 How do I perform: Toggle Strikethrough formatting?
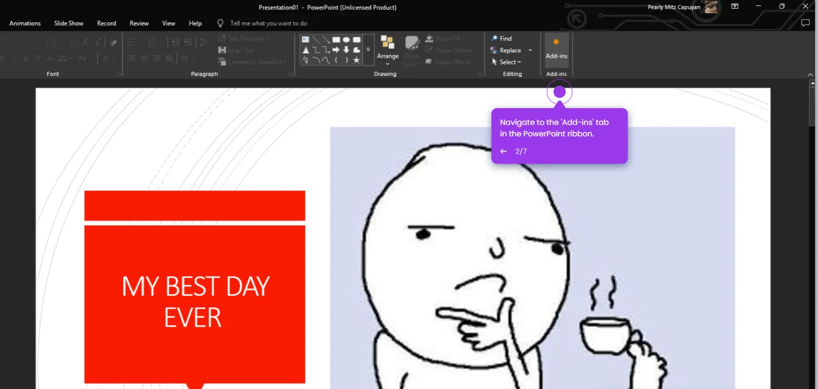[51, 58]
